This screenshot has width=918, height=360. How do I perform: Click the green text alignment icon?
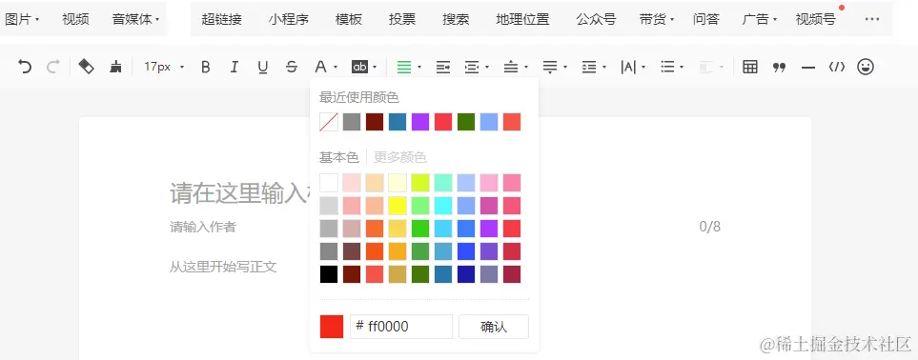coord(404,67)
